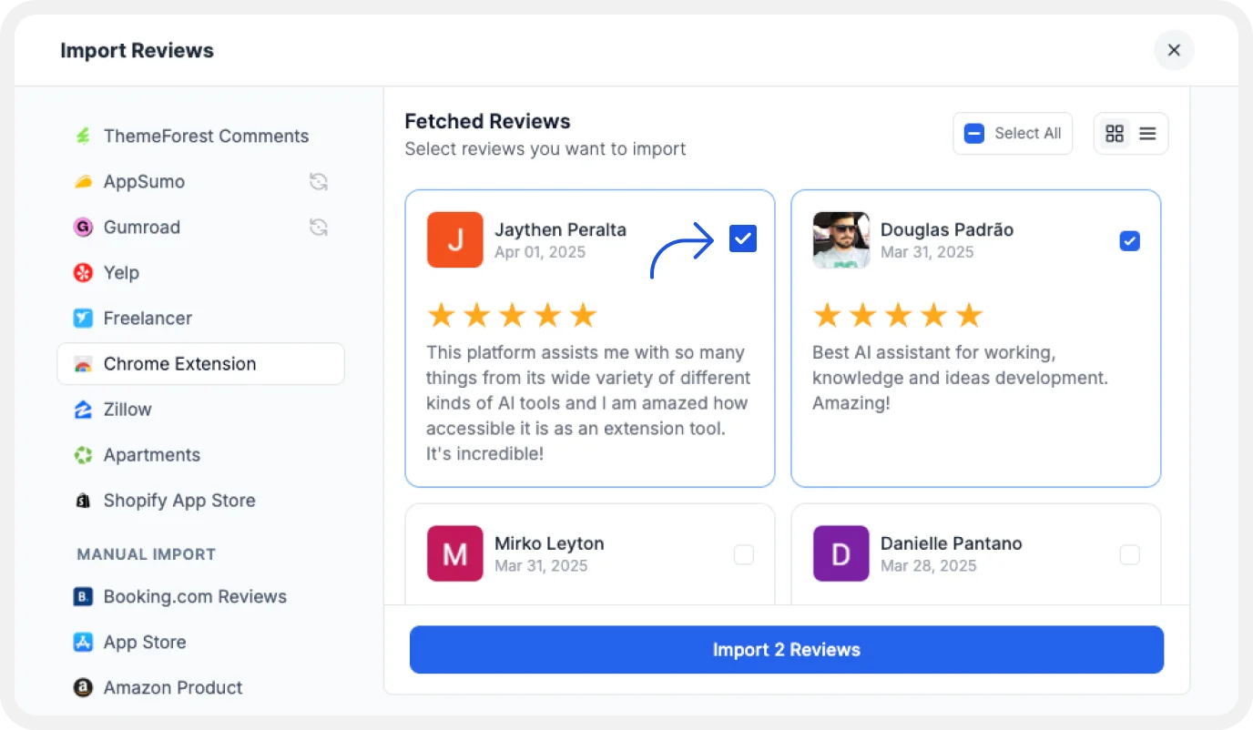The image size is (1253, 730).
Task: Switch to list view layout icon
Action: 1147,134
